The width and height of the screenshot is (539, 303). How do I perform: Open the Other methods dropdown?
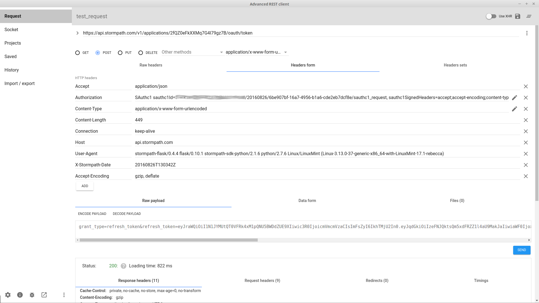[x=193, y=52]
